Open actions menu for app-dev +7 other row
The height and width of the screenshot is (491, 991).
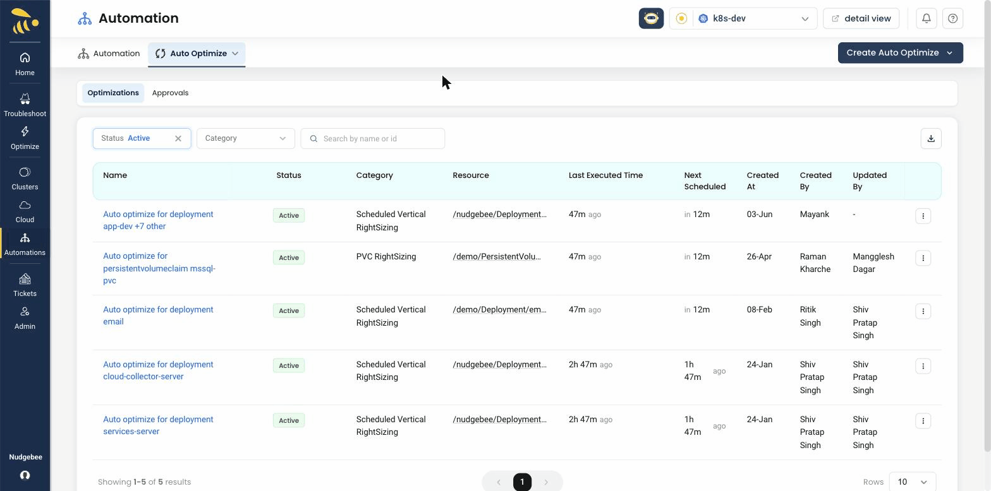coord(923,216)
